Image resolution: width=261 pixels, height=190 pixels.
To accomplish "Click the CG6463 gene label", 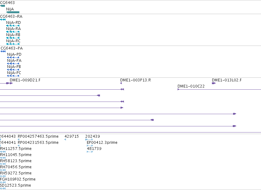I will (x=7, y=3).
